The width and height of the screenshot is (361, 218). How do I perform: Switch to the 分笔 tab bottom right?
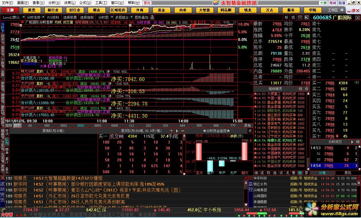click(322, 173)
